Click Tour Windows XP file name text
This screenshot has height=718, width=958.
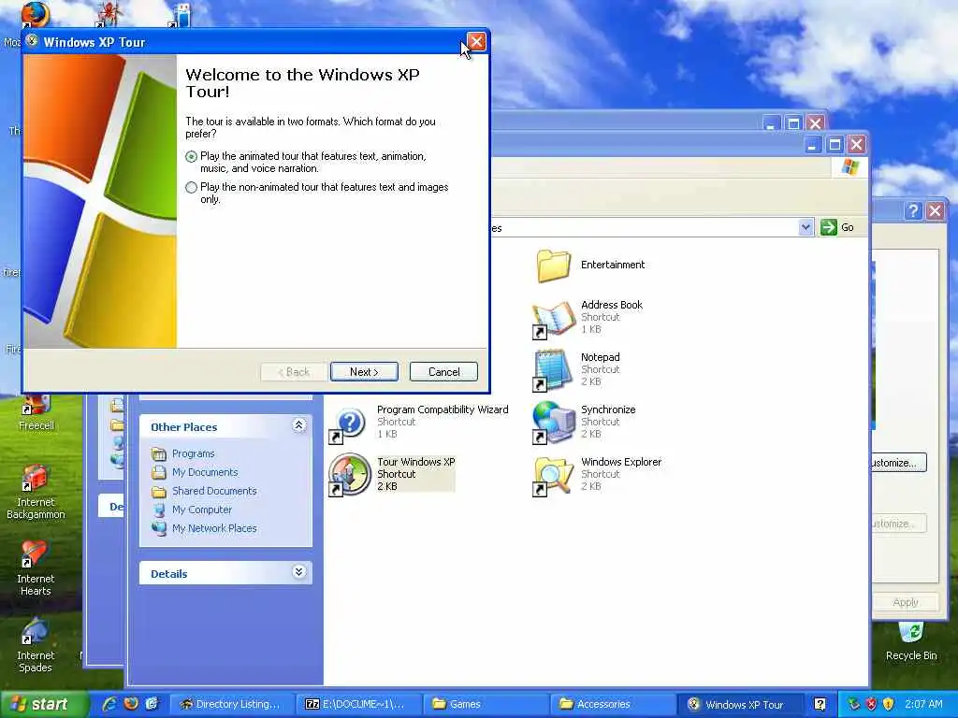pyautogui.click(x=416, y=462)
